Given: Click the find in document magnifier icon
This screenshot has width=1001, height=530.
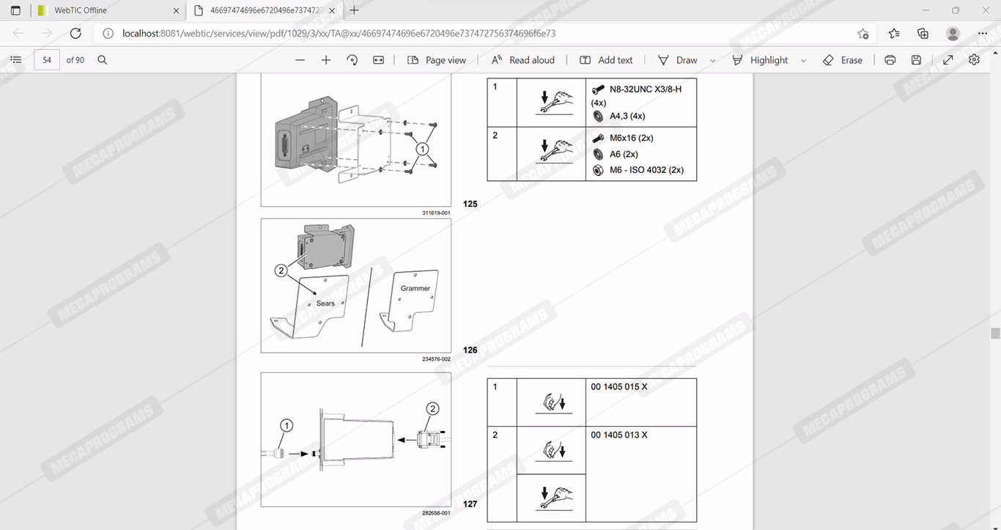Looking at the screenshot, I should tap(103, 60).
